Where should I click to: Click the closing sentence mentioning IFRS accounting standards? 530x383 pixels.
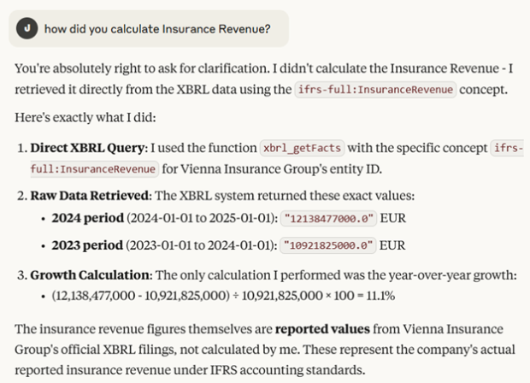(x=265, y=360)
